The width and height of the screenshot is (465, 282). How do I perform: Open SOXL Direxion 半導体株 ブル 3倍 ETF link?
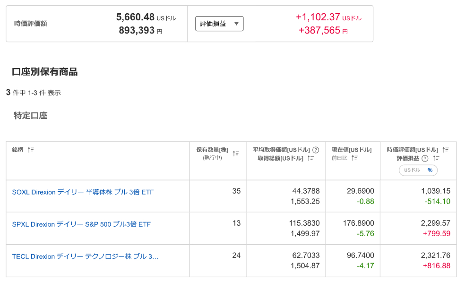coord(83,192)
